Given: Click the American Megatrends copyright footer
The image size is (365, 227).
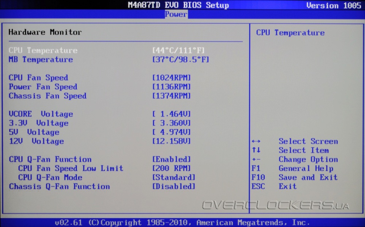Looking at the screenshot, I should click(182, 223).
